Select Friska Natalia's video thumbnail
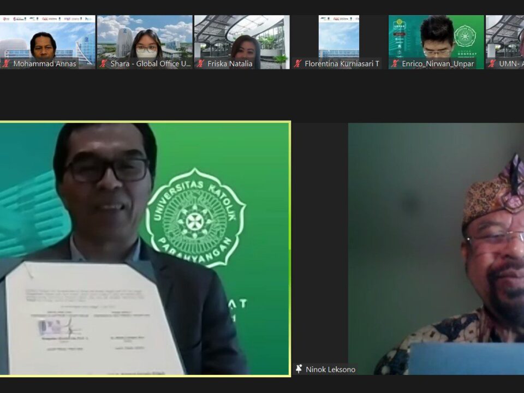The image size is (524, 393). coord(242,37)
